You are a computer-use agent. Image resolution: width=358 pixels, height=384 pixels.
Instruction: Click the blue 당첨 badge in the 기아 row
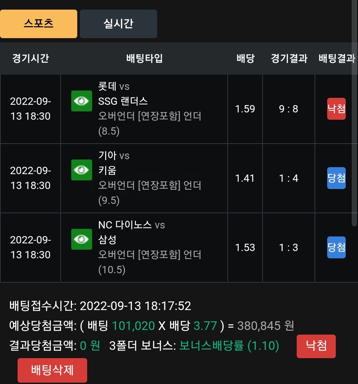(x=336, y=178)
